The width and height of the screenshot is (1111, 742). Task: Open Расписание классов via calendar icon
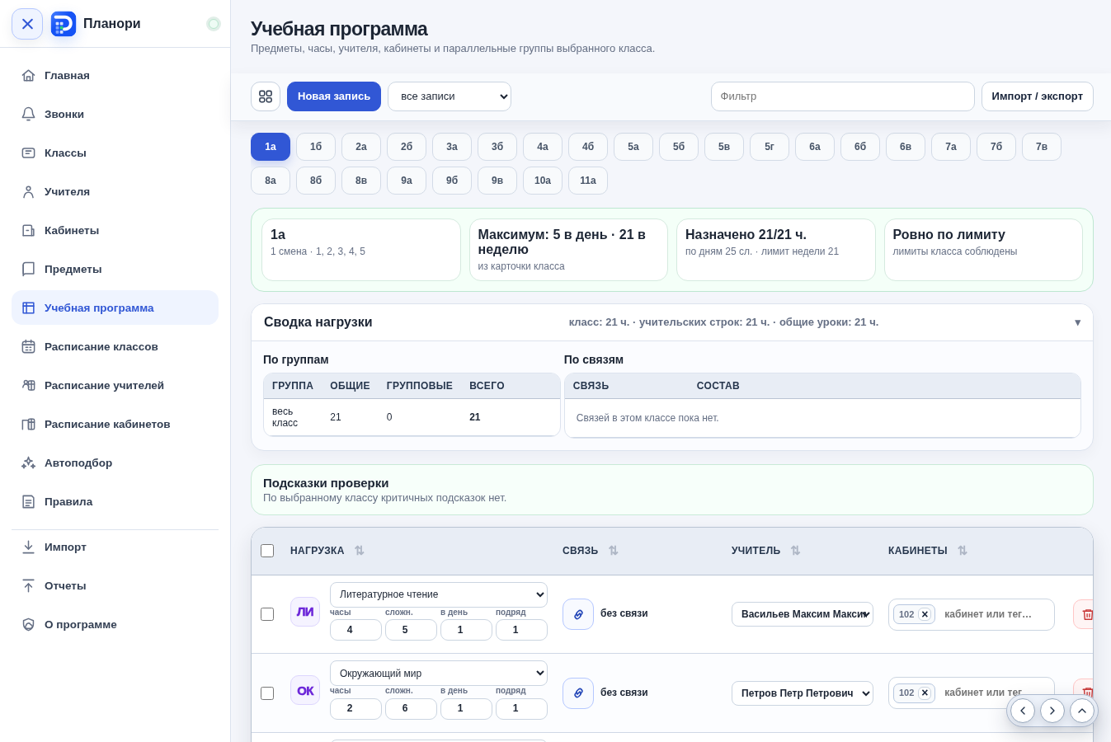tap(28, 346)
